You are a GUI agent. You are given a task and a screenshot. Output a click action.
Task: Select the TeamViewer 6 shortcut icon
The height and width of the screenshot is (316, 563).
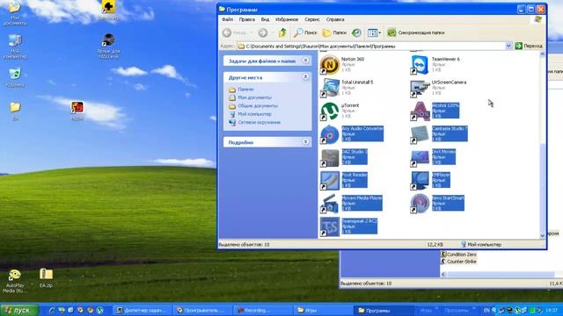click(420, 65)
